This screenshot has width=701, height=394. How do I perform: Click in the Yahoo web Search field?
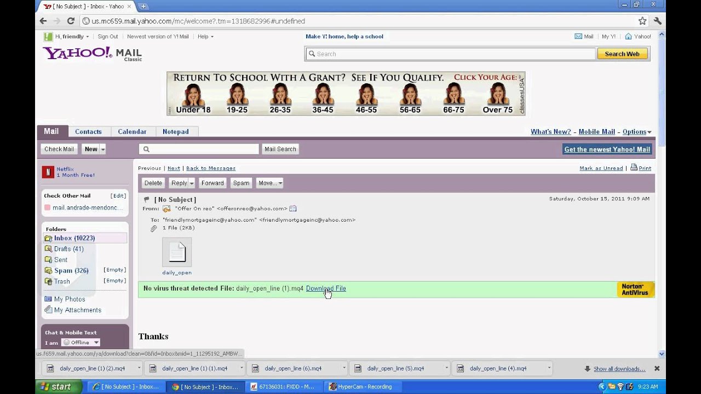(450, 54)
